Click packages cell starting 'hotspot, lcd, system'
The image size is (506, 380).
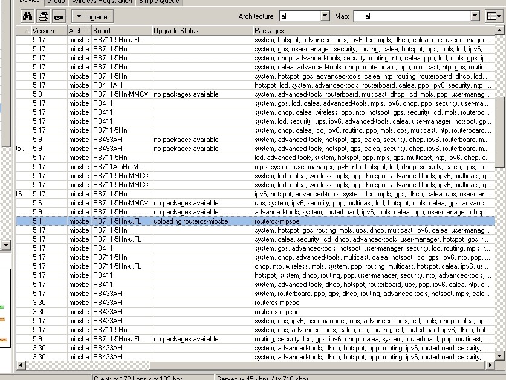tap(374, 85)
